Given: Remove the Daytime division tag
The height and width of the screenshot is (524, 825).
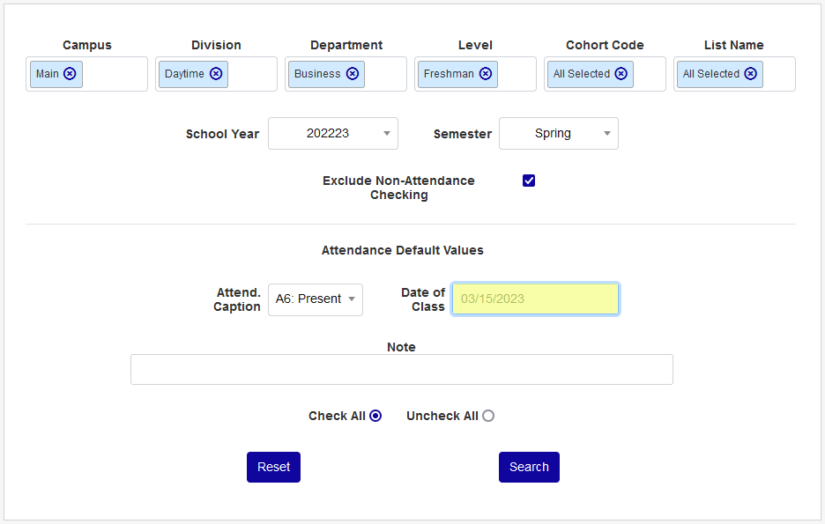Looking at the screenshot, I should (x=216, y=74).
